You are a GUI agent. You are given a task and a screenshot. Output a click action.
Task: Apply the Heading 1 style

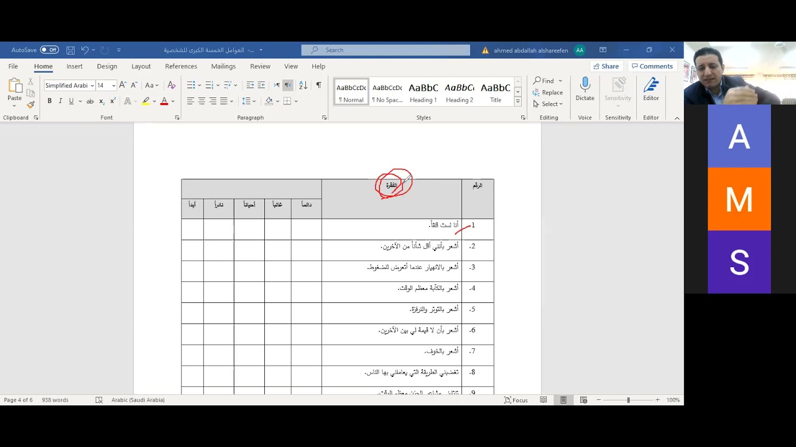click(x=423, y=93)
